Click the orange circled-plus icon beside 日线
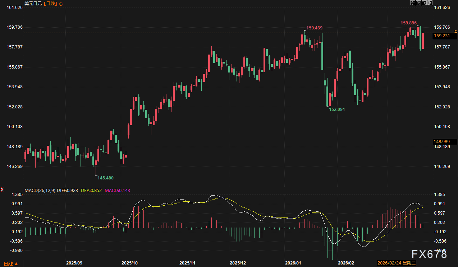Screen dimensions: 458x267 60,4
